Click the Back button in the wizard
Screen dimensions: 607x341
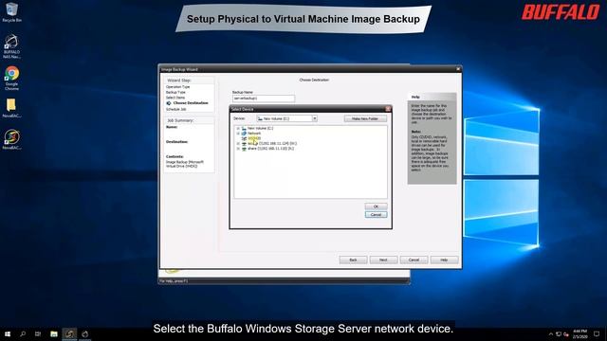pos(353,260)
